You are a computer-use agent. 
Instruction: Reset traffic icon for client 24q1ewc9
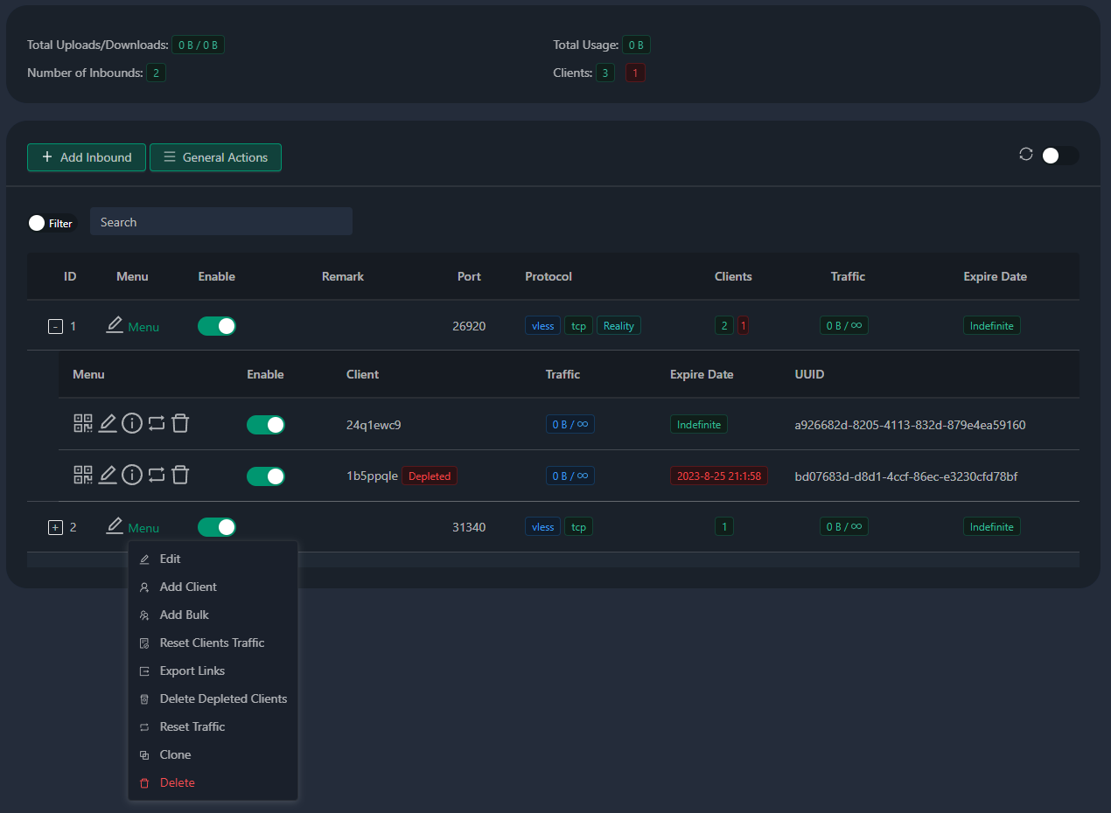pos(156,424)
